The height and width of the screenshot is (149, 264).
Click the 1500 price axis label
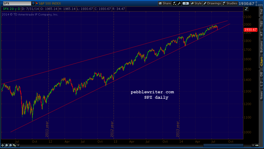click(247, 69)
